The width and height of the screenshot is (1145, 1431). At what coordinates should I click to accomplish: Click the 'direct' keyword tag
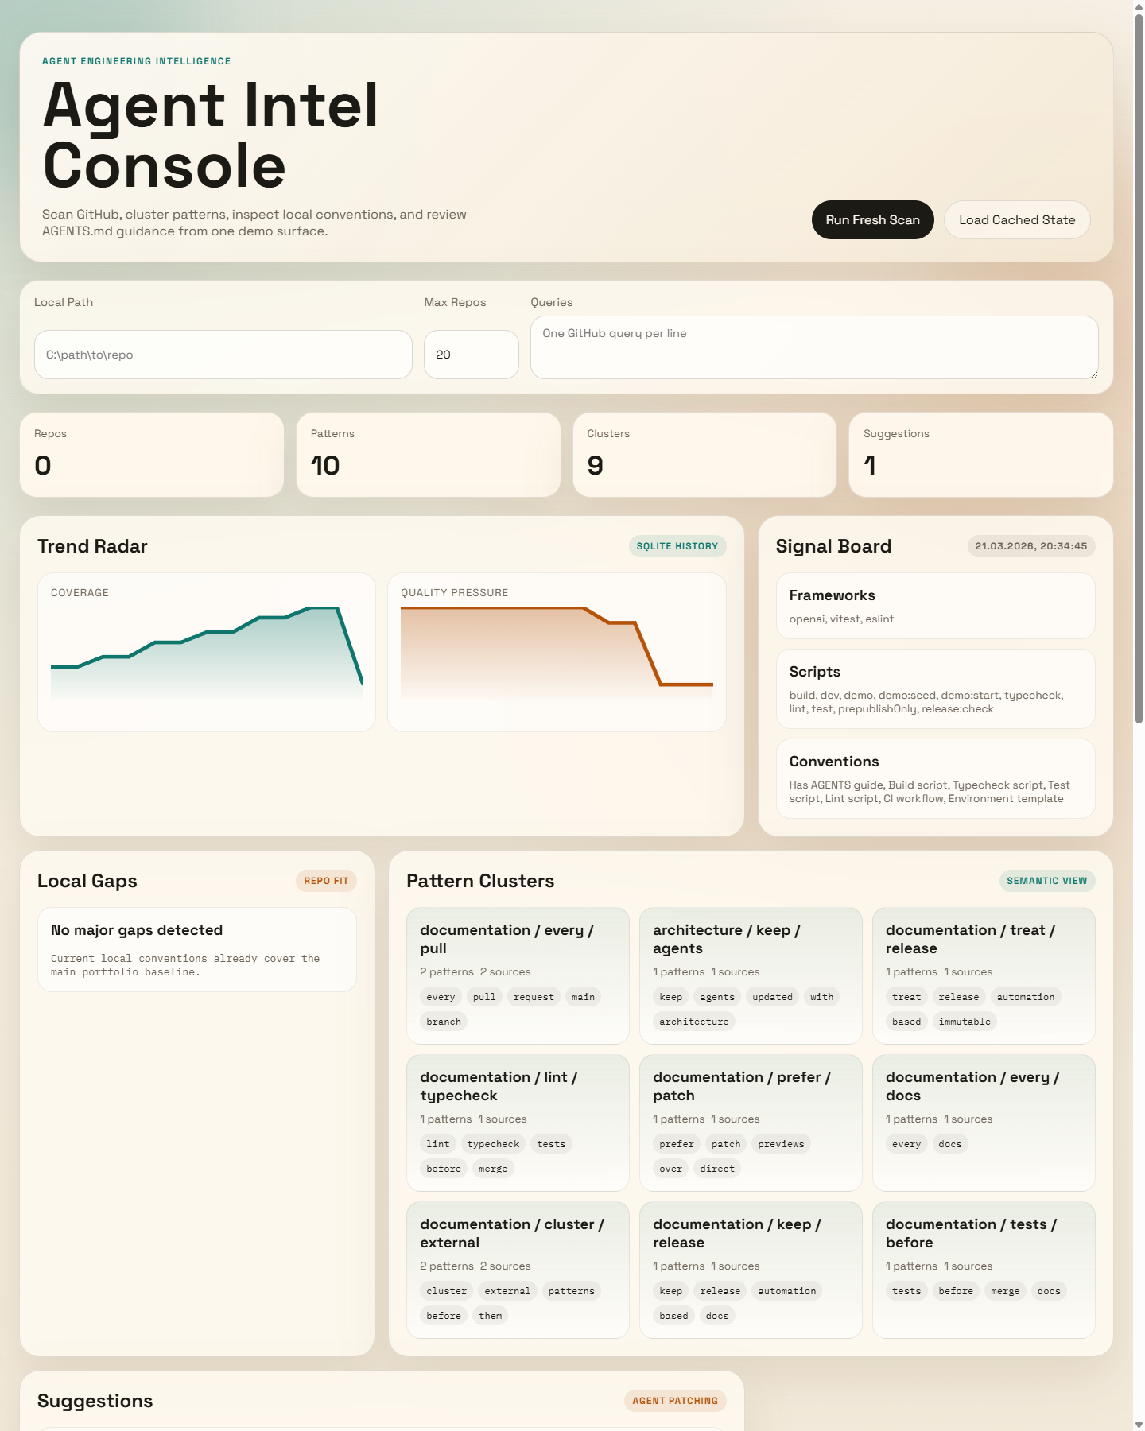point(717,1169)
